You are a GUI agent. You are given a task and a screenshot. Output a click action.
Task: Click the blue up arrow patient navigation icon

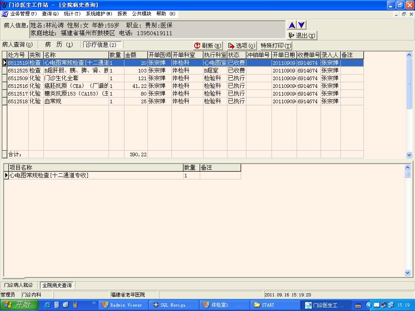click(x=292, y=25)
